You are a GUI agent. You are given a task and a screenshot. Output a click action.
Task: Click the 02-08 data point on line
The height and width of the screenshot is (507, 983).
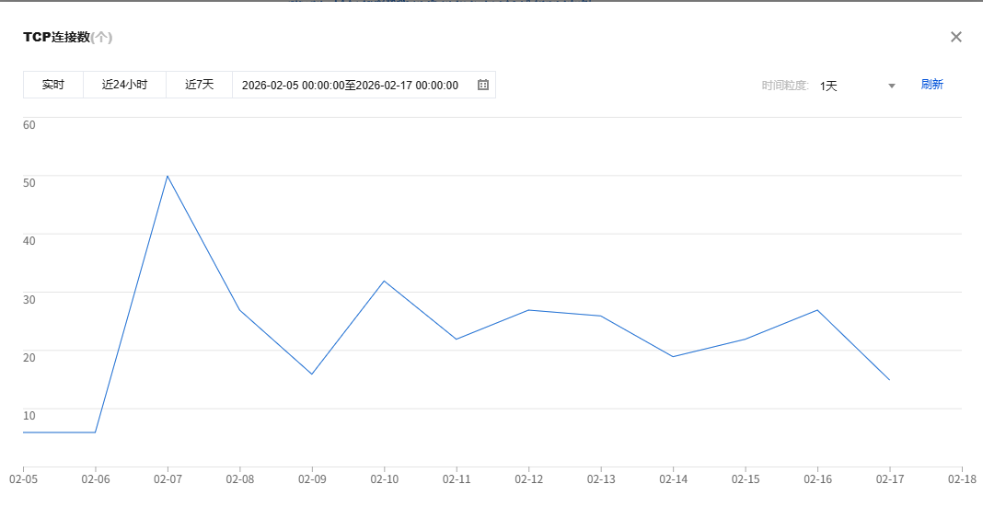coord(239,310)
